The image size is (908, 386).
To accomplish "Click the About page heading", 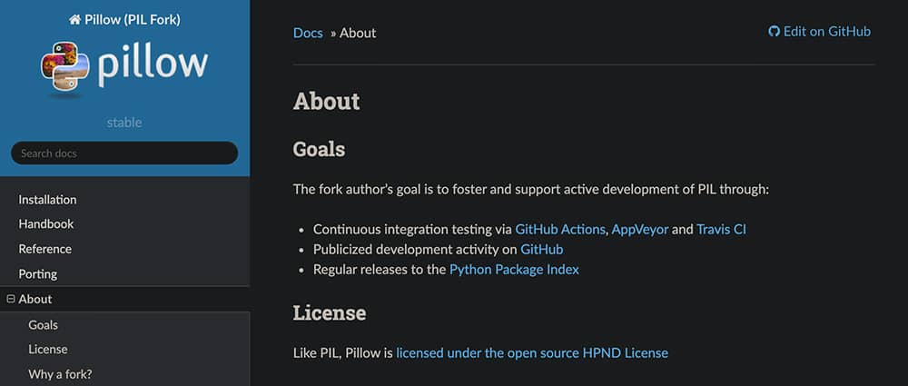I will 327,102.
